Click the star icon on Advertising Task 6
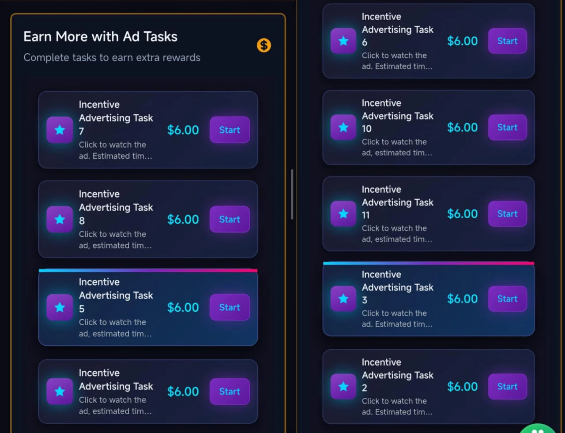This screenshot has width=565, height=433. pos(343,41)
